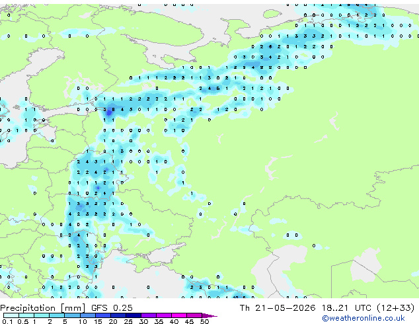Select the 20–25 mm dark blue legend swatch

[118, 315]
